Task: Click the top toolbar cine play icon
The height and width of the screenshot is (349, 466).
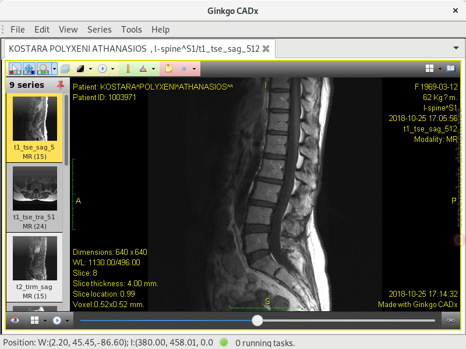Action: pos(103,69)
